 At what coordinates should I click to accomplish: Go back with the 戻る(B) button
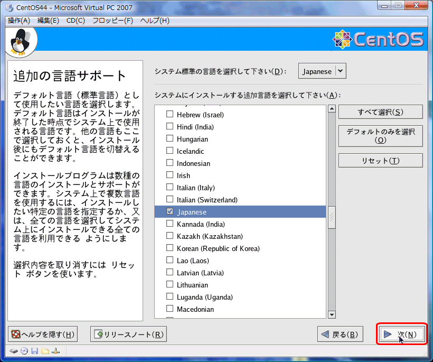(340, 335)
